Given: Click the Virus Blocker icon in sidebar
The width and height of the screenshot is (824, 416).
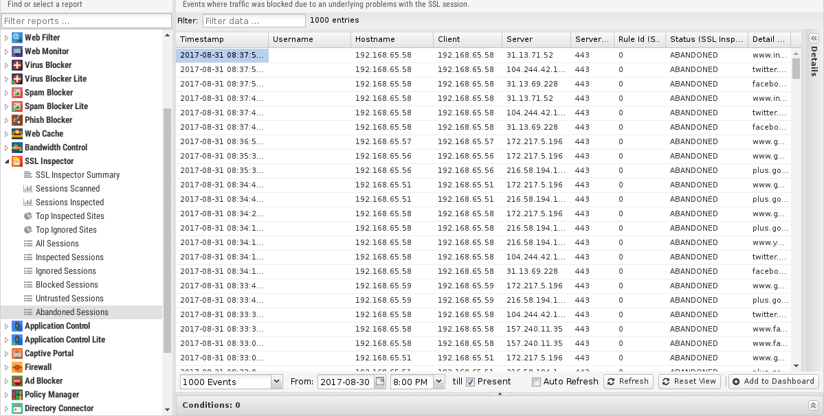Looking at the screenshot, I should [x=17, y=65].
